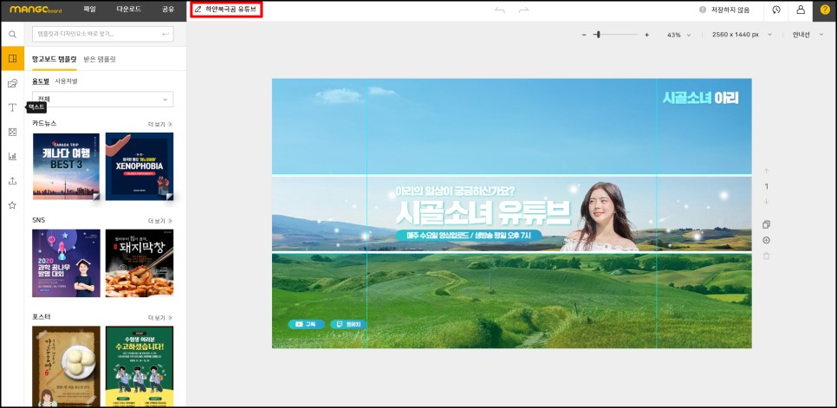Open the 43% zoom level dropdown
This screenshot has width=837, height=408.
(678, 35)
